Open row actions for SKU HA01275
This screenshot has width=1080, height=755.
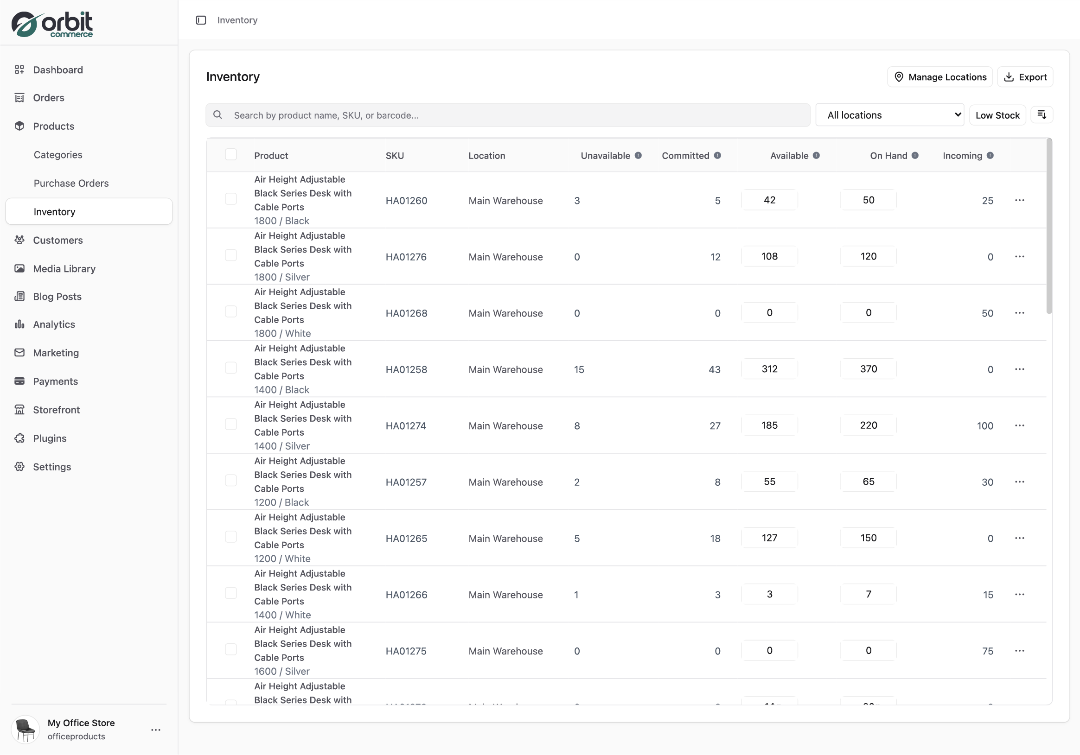tap(1019, 651)
